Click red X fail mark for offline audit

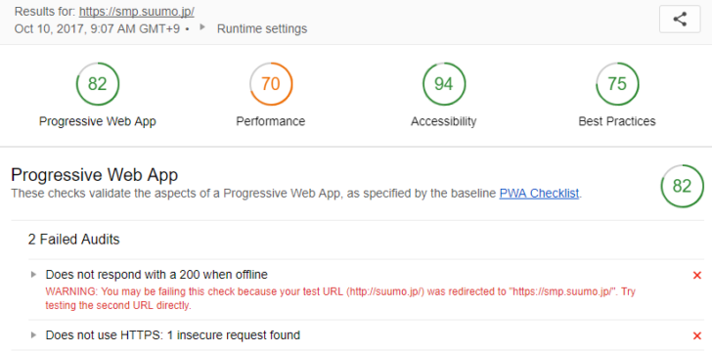pyautogui.click(x=697, y=275)
